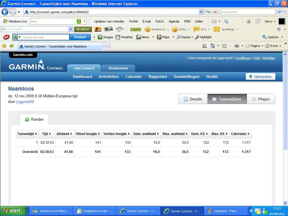The width and height of the screenshot is (288, 216).
Task: Open the Instellingen link
Action: [x=243, y=58]
